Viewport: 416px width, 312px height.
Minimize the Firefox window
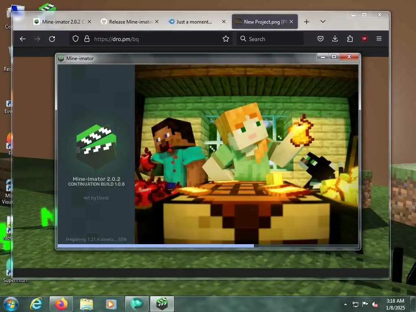pyautogui.click(x=353, y=15)
